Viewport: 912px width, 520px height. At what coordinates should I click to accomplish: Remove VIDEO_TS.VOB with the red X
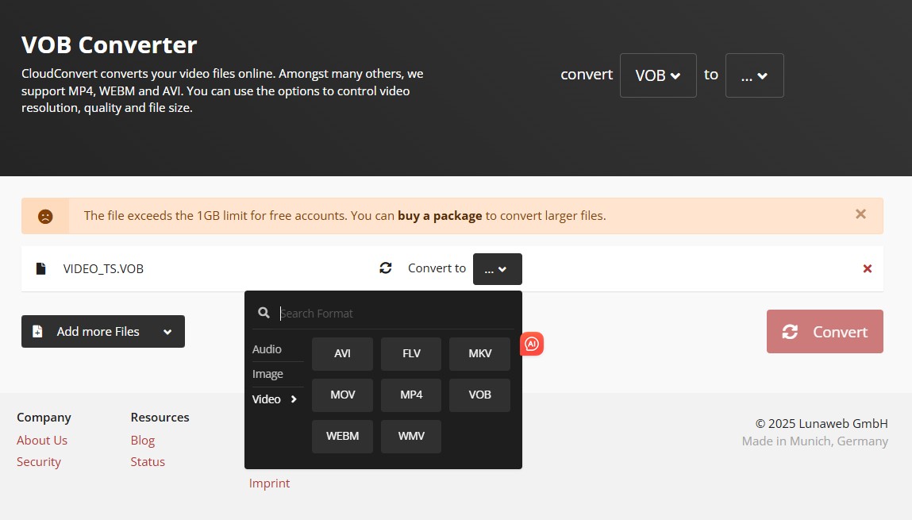coord(867,268)
